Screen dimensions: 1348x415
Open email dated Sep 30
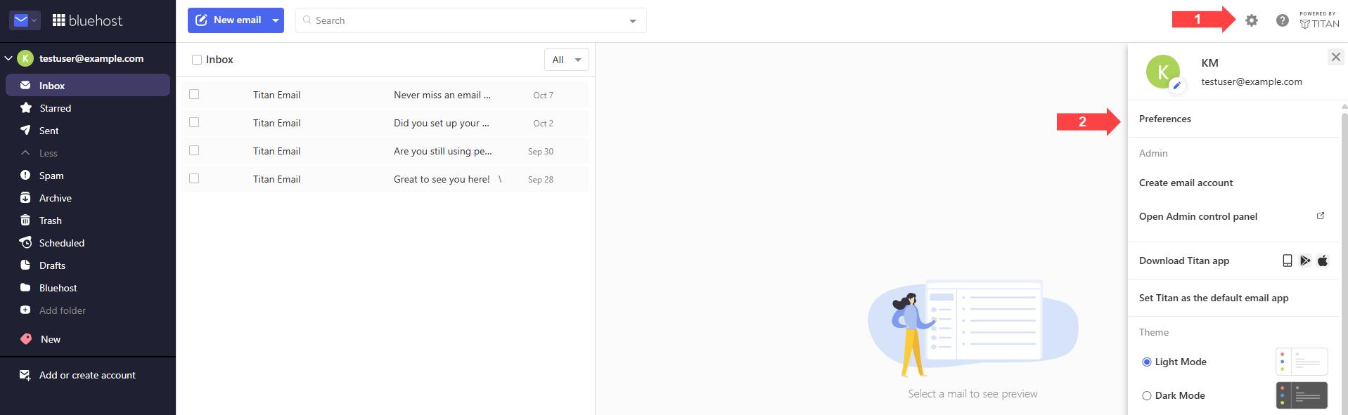tap(385, 151)
